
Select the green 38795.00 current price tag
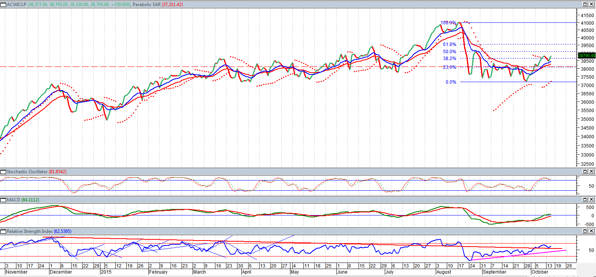(x=586, y=55)
